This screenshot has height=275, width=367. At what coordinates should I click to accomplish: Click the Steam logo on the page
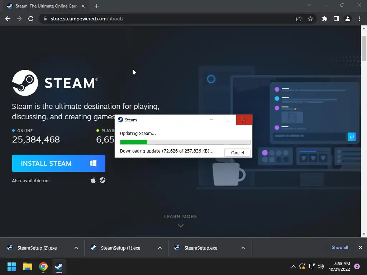[55, 83]
